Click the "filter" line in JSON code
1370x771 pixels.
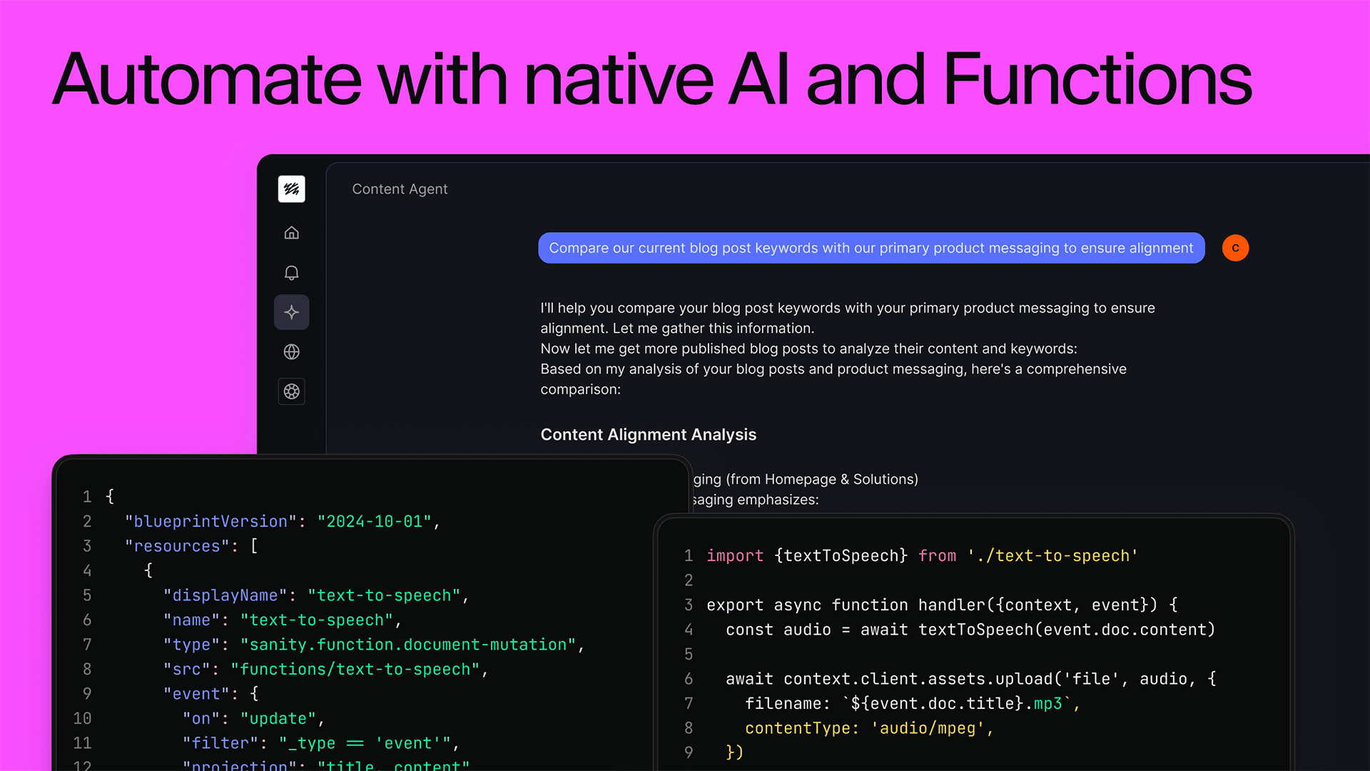click(x=320, y=743)
